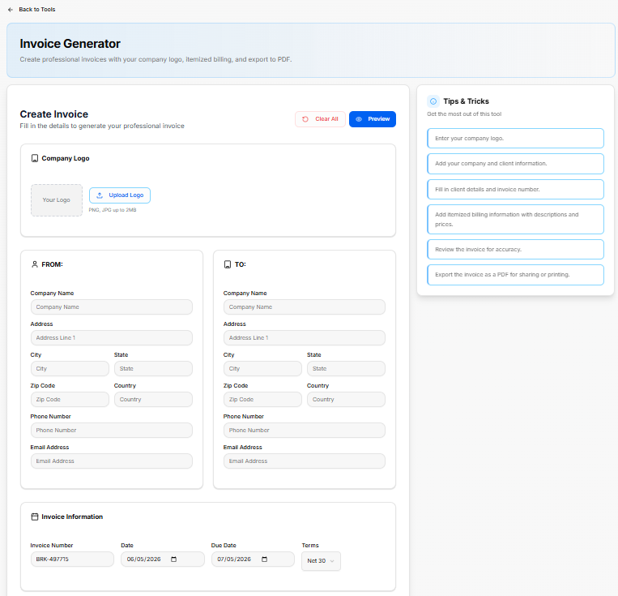Screen dimensions: 618x596
Task: Click the TO Phone Number field
Action: tap(305, 431)
